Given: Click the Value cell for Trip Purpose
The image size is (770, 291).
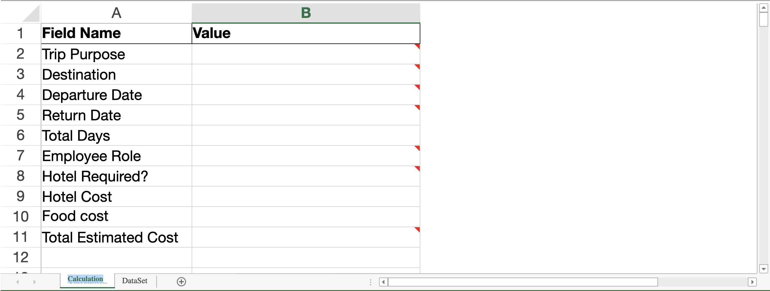Looking at the screenshot, I should click(x=306, y=54).
